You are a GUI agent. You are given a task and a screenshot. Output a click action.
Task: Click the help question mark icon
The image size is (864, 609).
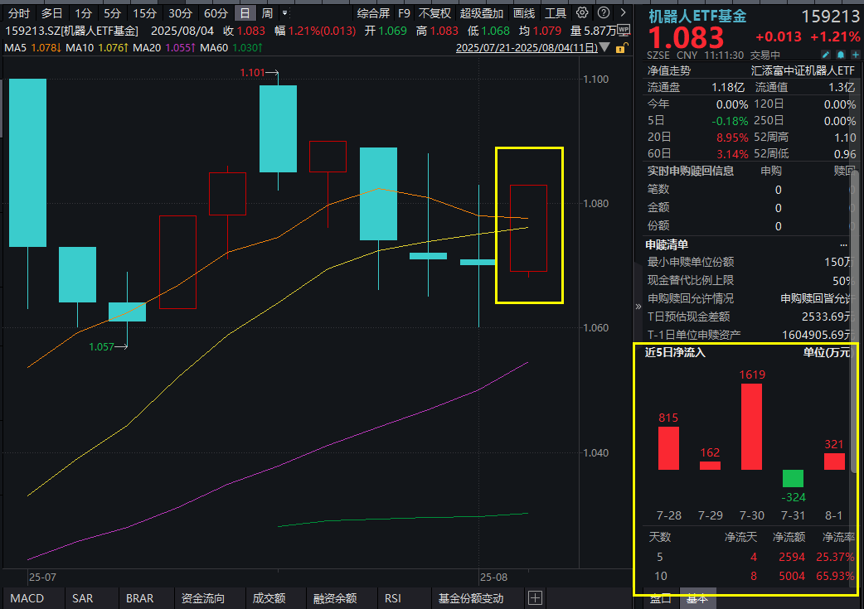pos(603,12)
